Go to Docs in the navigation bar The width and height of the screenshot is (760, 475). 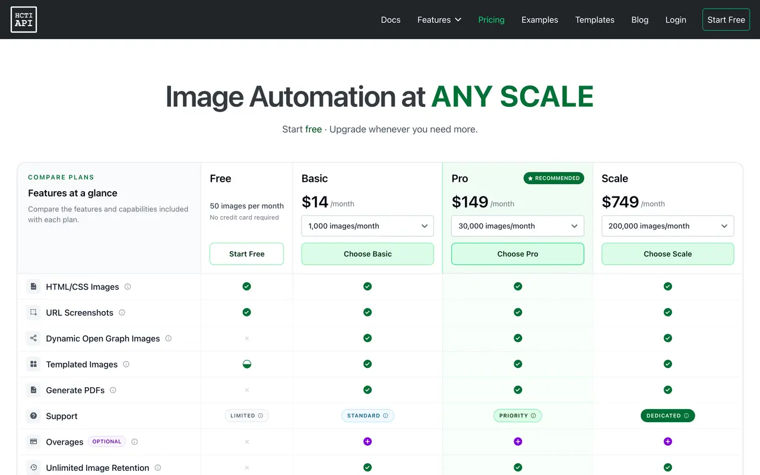(x=391, y=20)
